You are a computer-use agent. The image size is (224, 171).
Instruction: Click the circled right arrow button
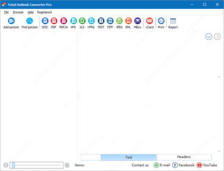[217, 37]
